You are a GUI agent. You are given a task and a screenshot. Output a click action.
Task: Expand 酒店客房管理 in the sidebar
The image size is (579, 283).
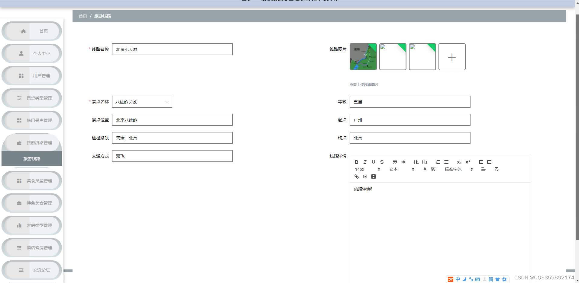click(32, 248)
